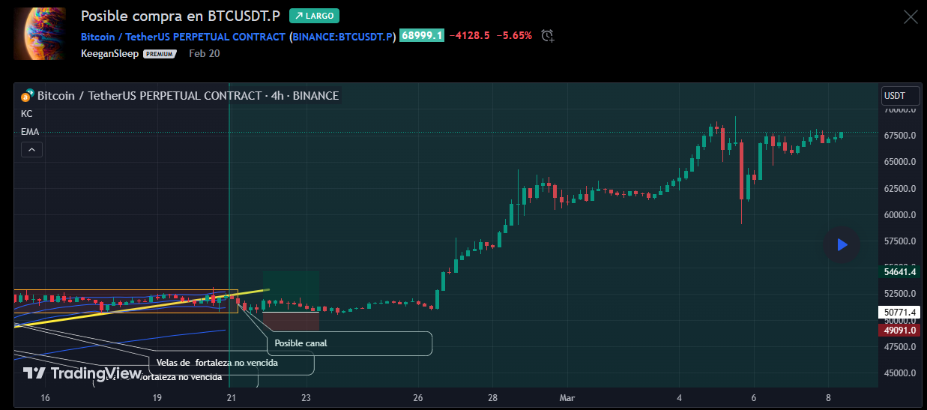927x410 pixels.
Task: Click the LARGO long-position badge
Action: click(314, 16)
